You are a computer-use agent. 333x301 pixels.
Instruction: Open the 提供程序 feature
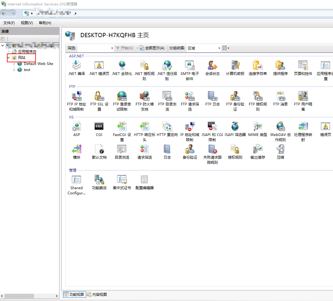pos(280,68)
